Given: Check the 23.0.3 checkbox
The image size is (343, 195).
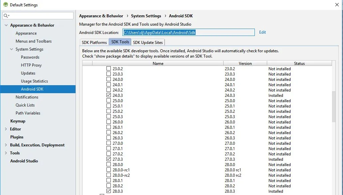Looking at the screenshot, I should tap(108, 74).
